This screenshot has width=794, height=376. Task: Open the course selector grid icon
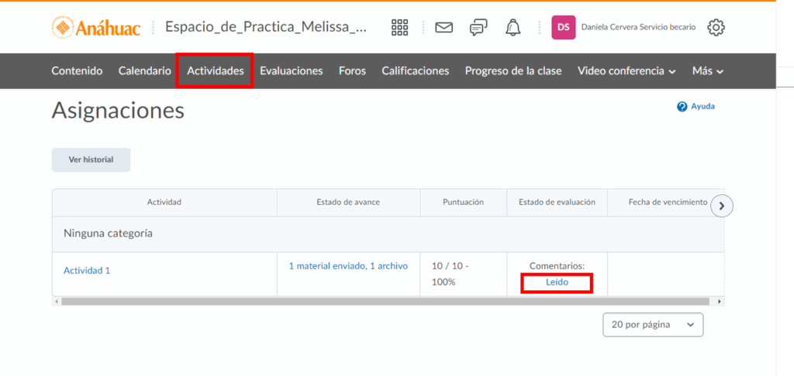pyautogui.click(x=399, y=28)
